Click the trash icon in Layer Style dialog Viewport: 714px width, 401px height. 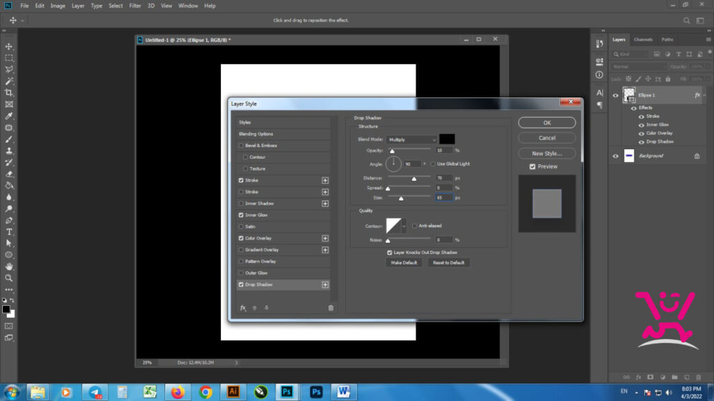pyautogui.click(x=331, y=308)
